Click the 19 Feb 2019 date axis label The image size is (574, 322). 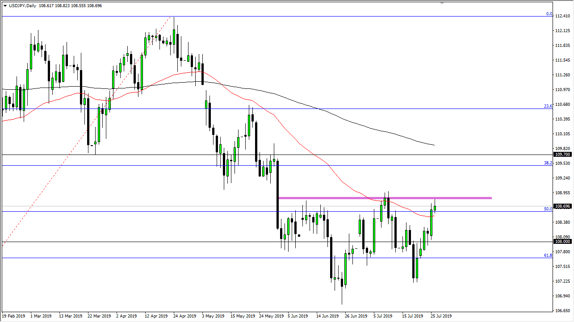(x=14, y=316)
